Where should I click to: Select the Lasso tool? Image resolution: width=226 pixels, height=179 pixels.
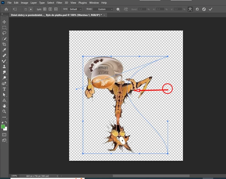tap(4, 33)
